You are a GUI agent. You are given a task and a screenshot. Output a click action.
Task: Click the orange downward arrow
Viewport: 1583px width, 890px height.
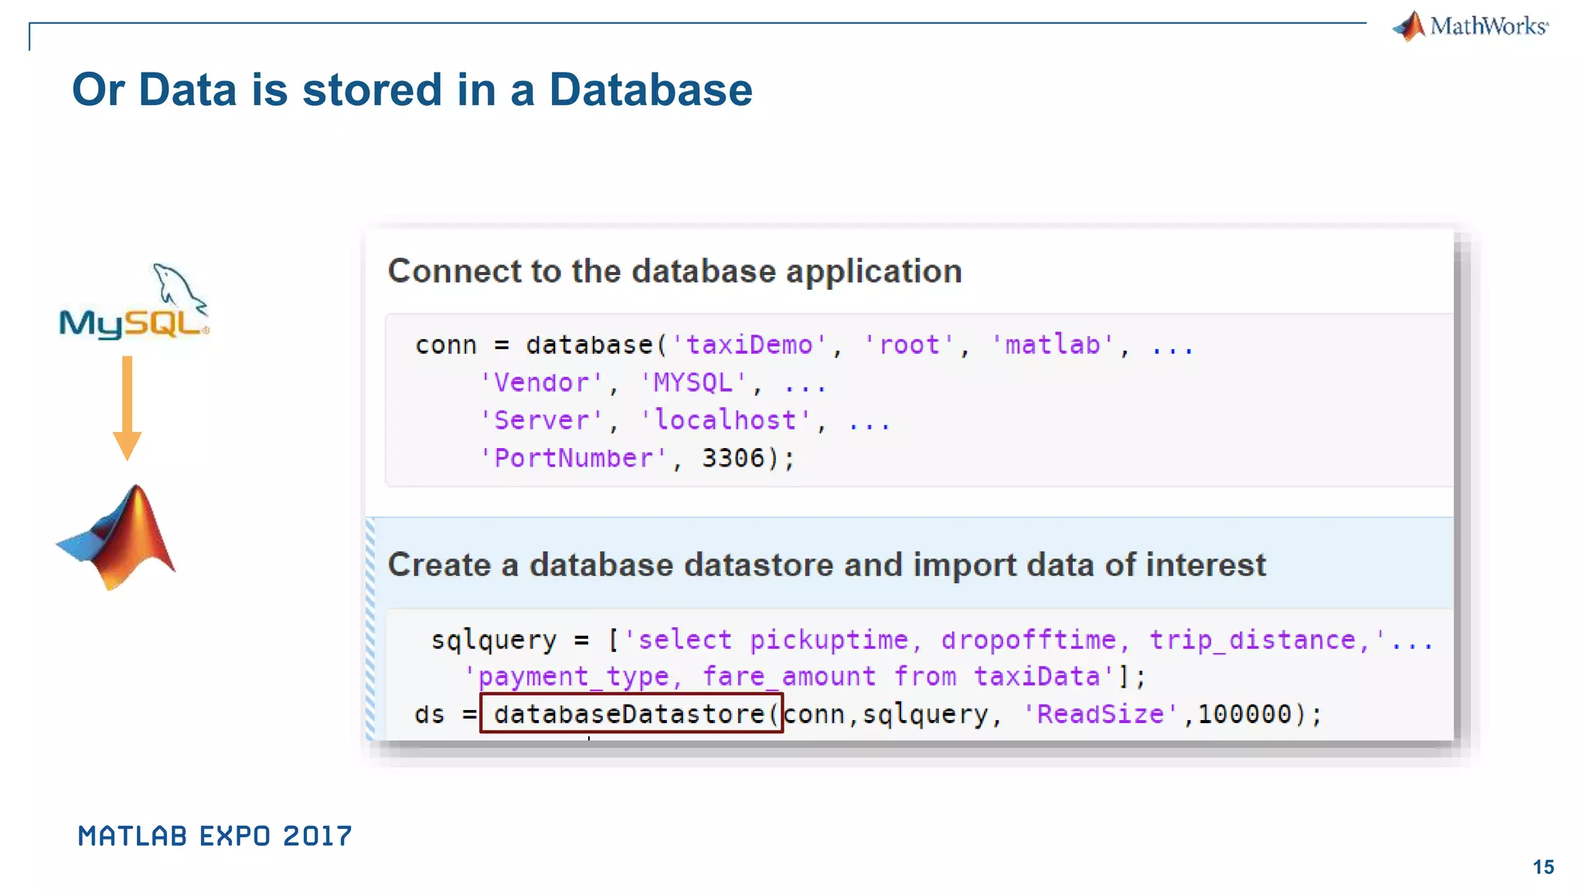[x=128, y=407]
